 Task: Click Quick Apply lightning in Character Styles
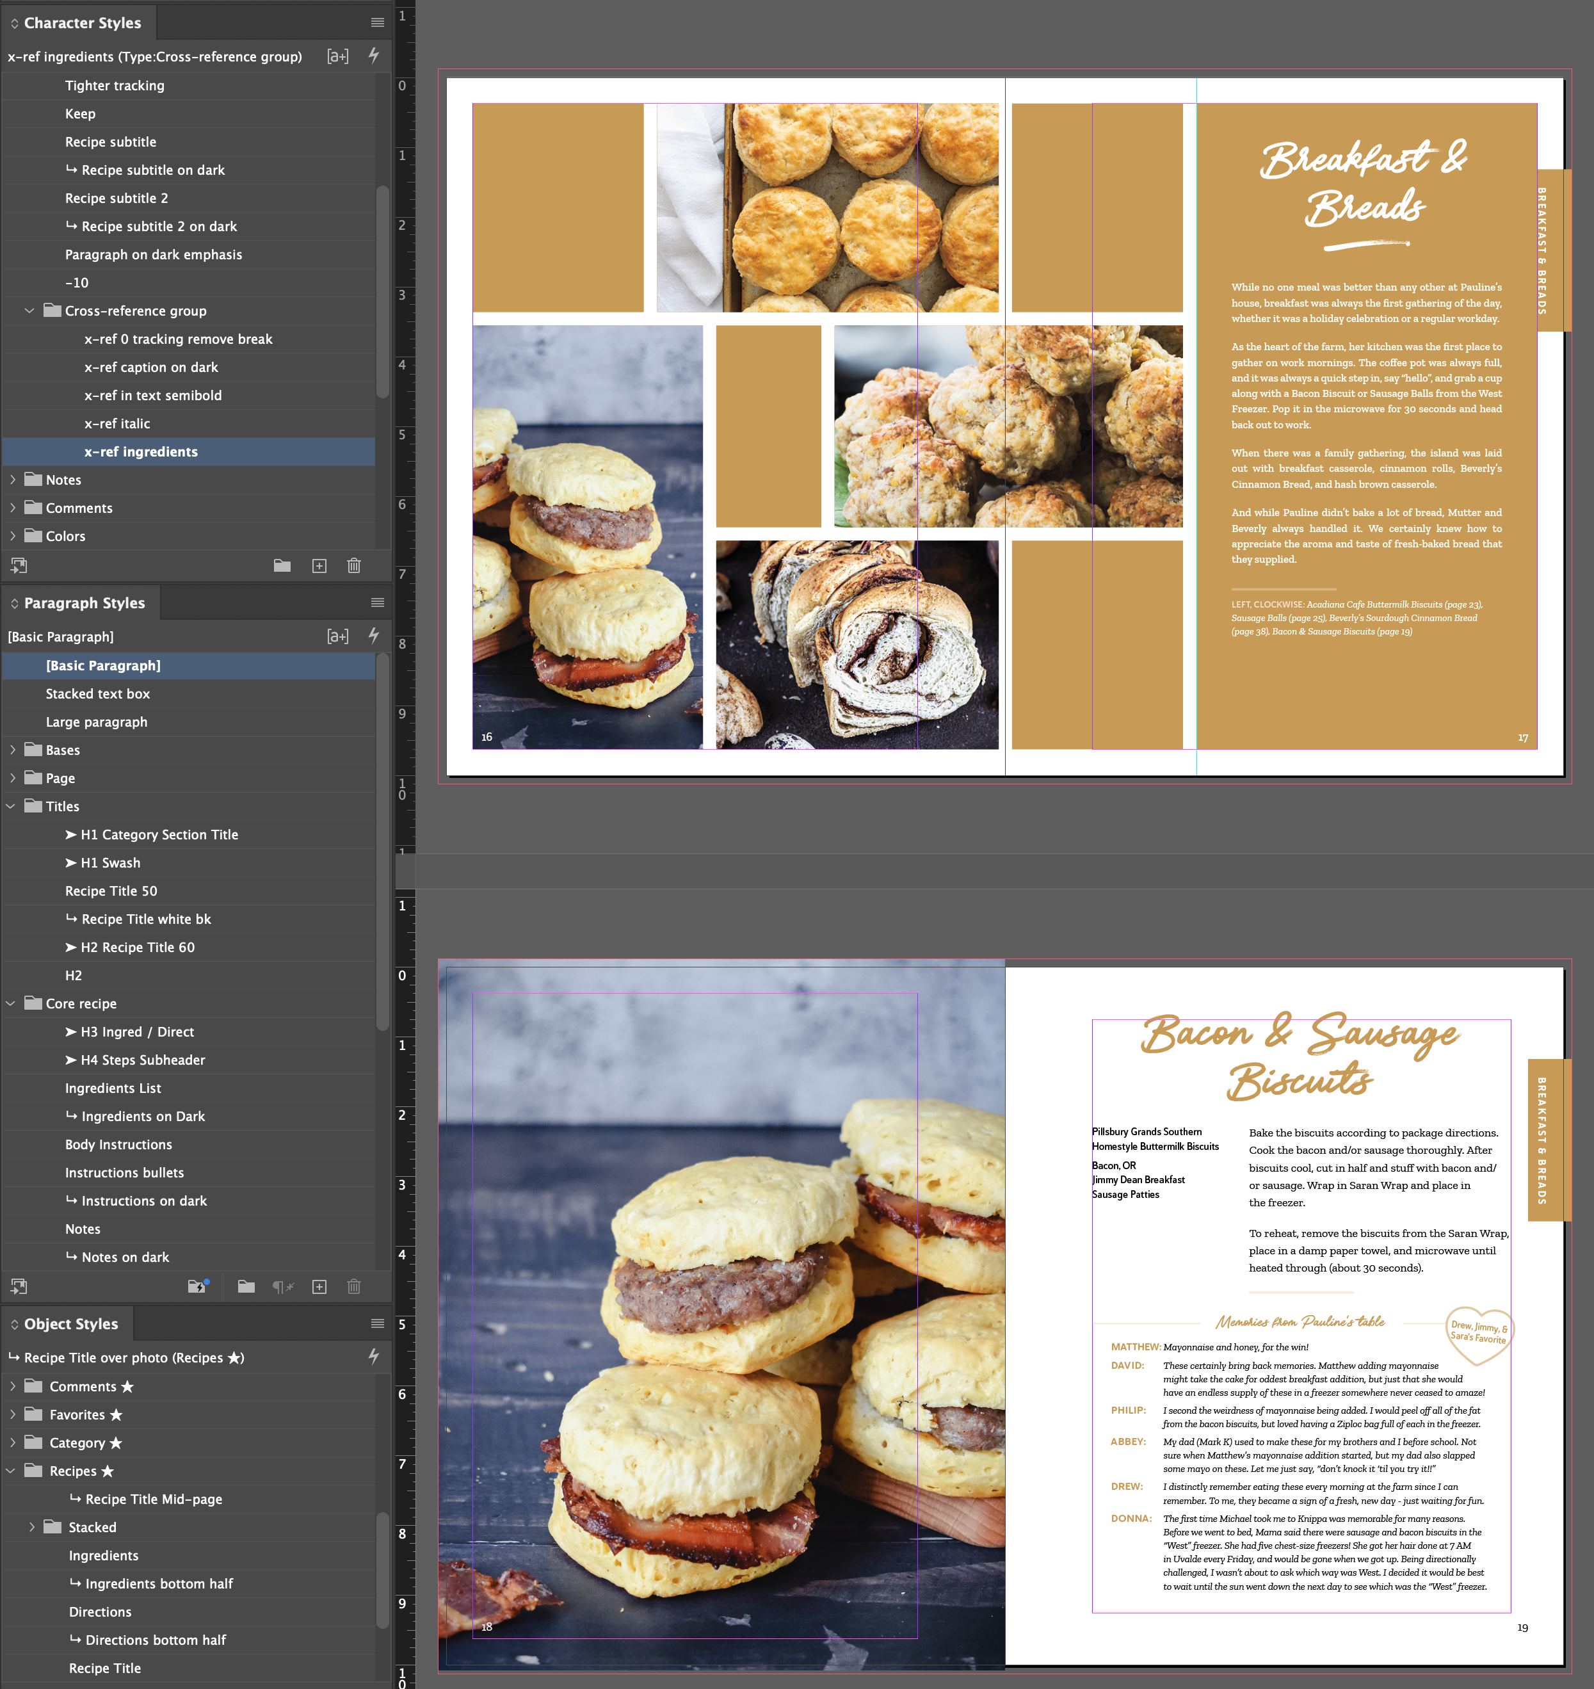click(x=373, y=56)
